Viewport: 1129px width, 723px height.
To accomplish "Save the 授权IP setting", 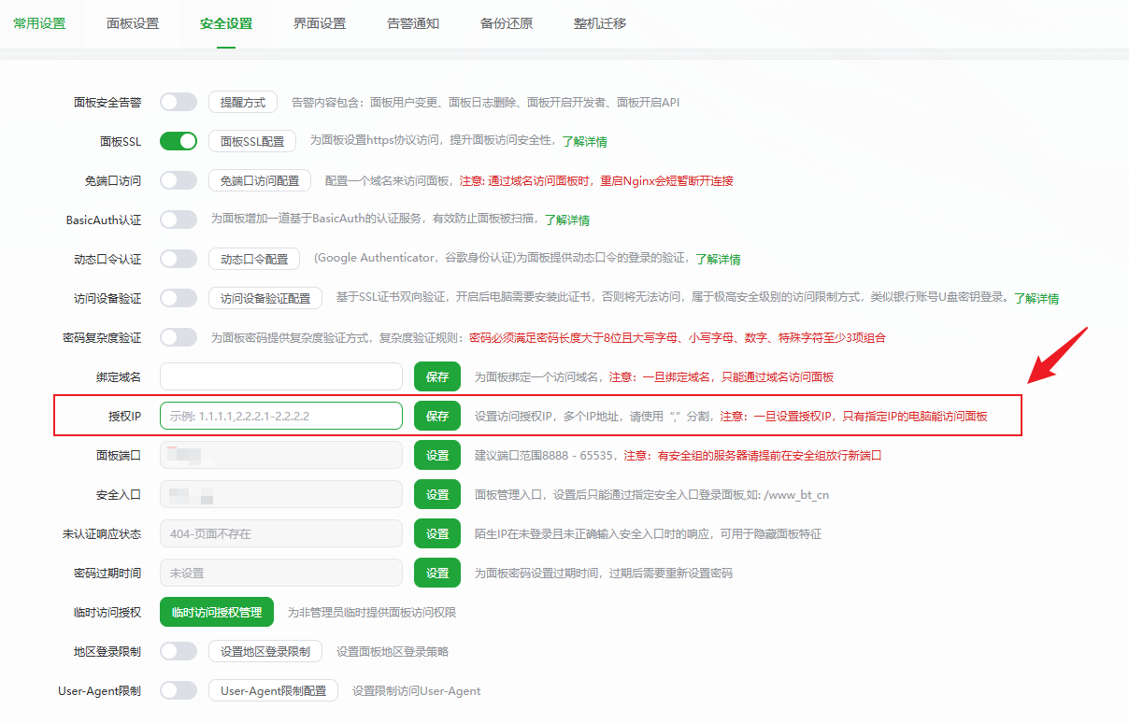I will [x=437, y=417].
